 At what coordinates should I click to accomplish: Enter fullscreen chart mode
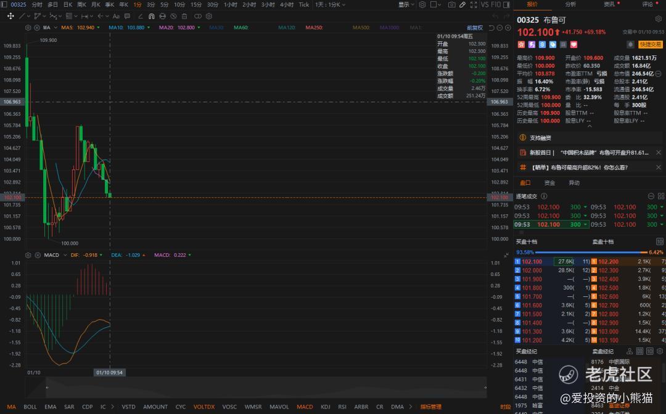(x=474, y=4)
